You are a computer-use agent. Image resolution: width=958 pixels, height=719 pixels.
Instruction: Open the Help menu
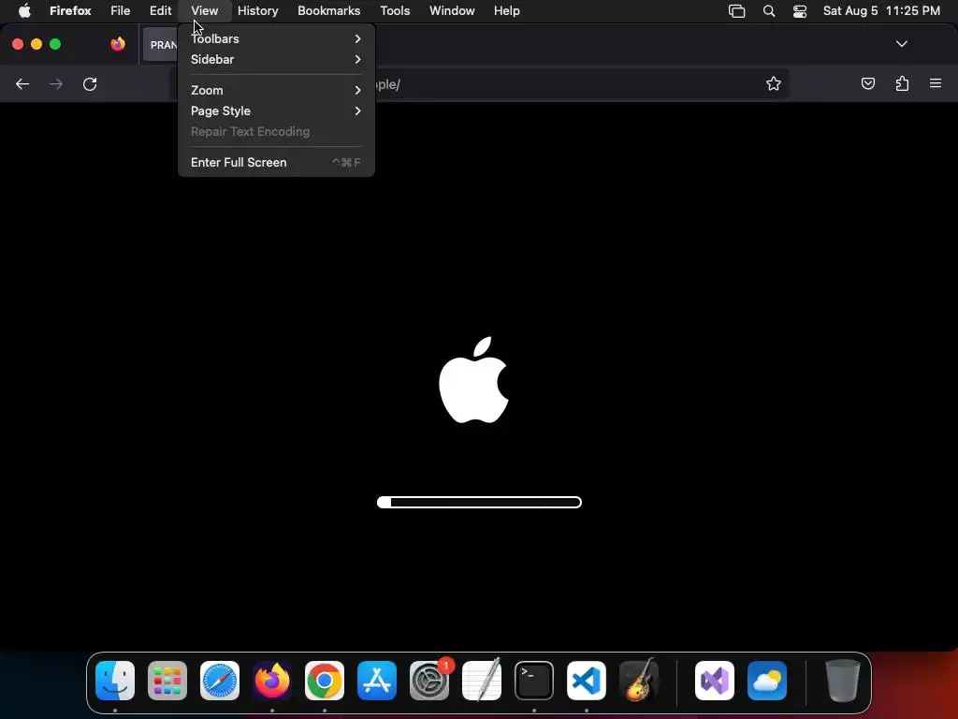pyautogui.click(x=507, y=11)
